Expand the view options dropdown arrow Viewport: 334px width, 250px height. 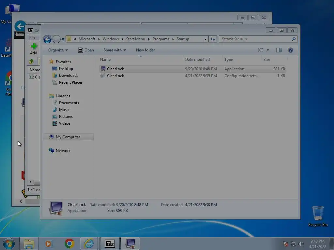point(268,50)
